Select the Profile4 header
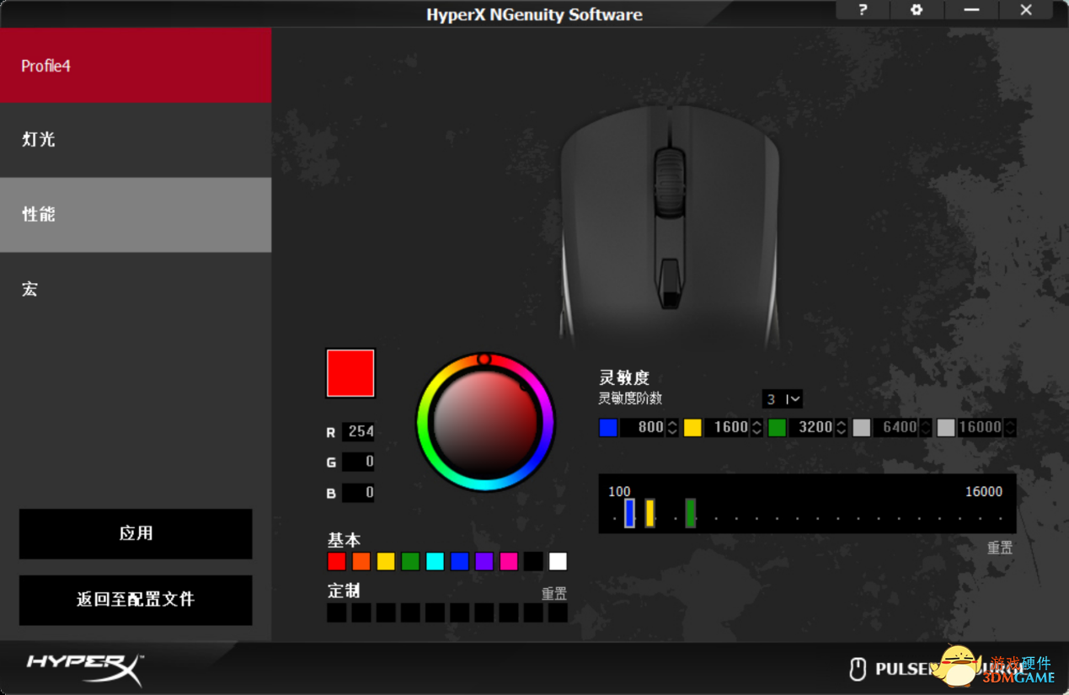The width and height of the screenshot is (1069, 695). click(136, 66)
